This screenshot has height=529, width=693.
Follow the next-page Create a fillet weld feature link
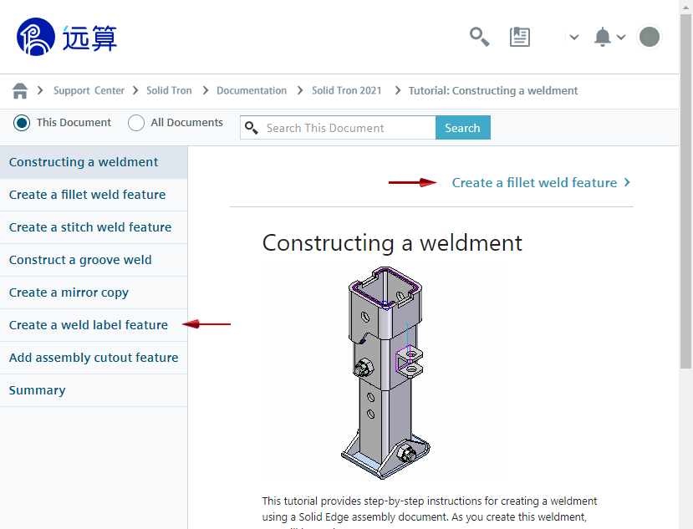[x=534, y=182]
